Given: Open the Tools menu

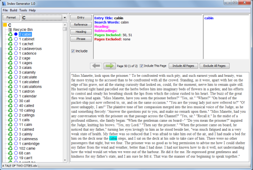Looking at the screenshot, I should click(x=23, y=10).
